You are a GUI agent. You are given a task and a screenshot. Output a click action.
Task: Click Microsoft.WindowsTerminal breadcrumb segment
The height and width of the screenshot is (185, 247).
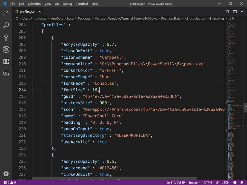(126, 18)
